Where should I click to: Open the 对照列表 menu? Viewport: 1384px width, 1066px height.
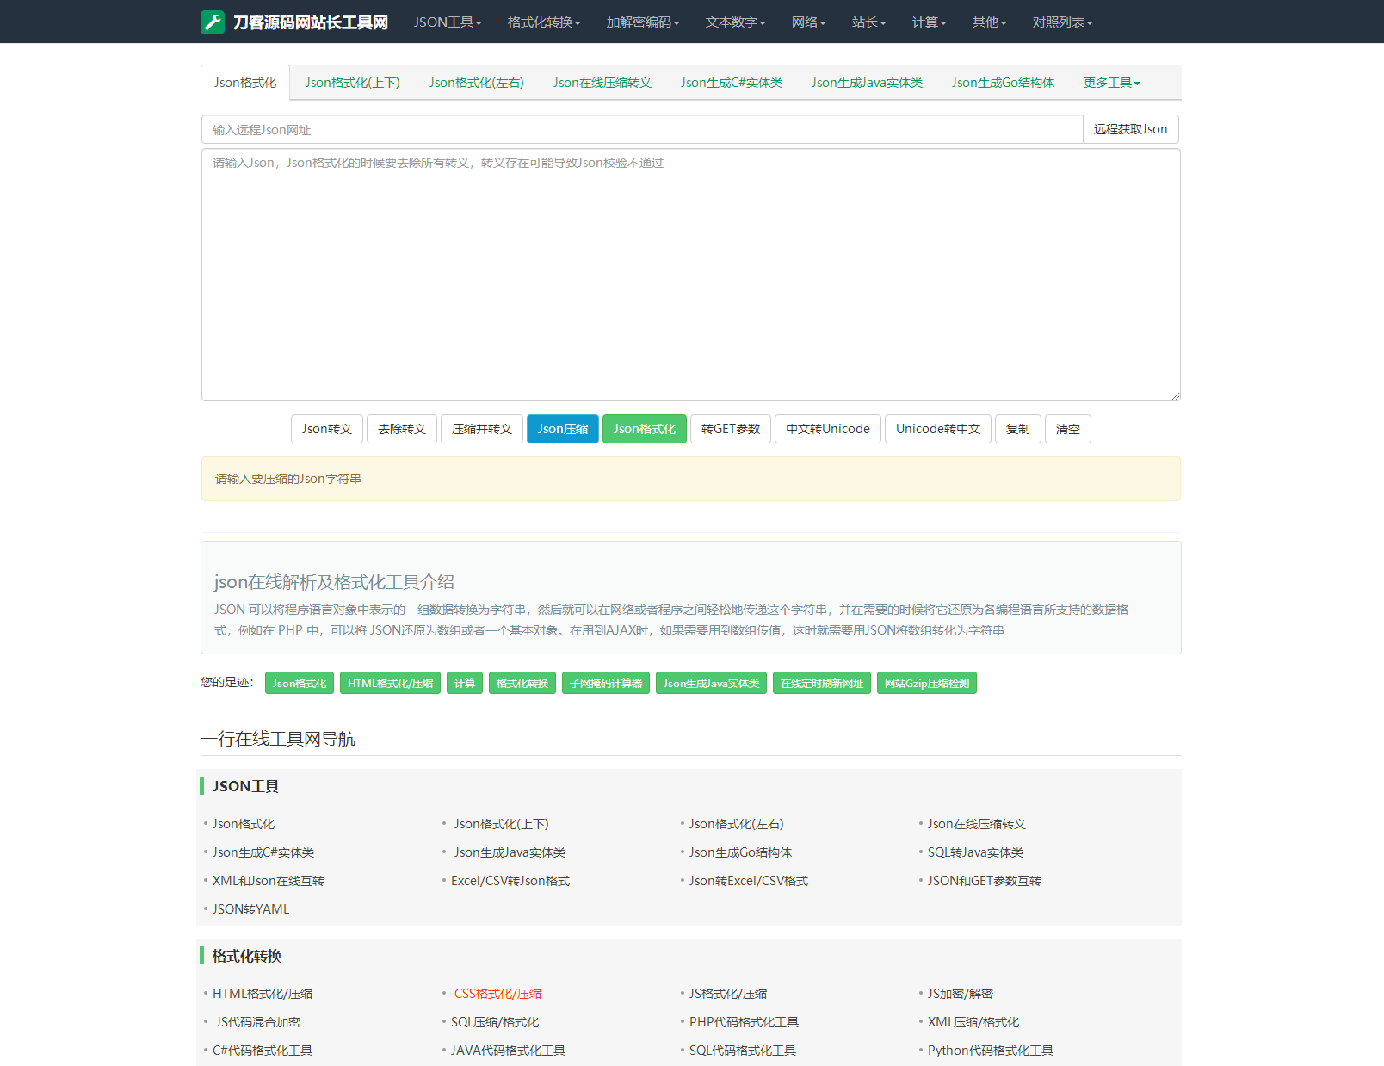click(1063, 22)
